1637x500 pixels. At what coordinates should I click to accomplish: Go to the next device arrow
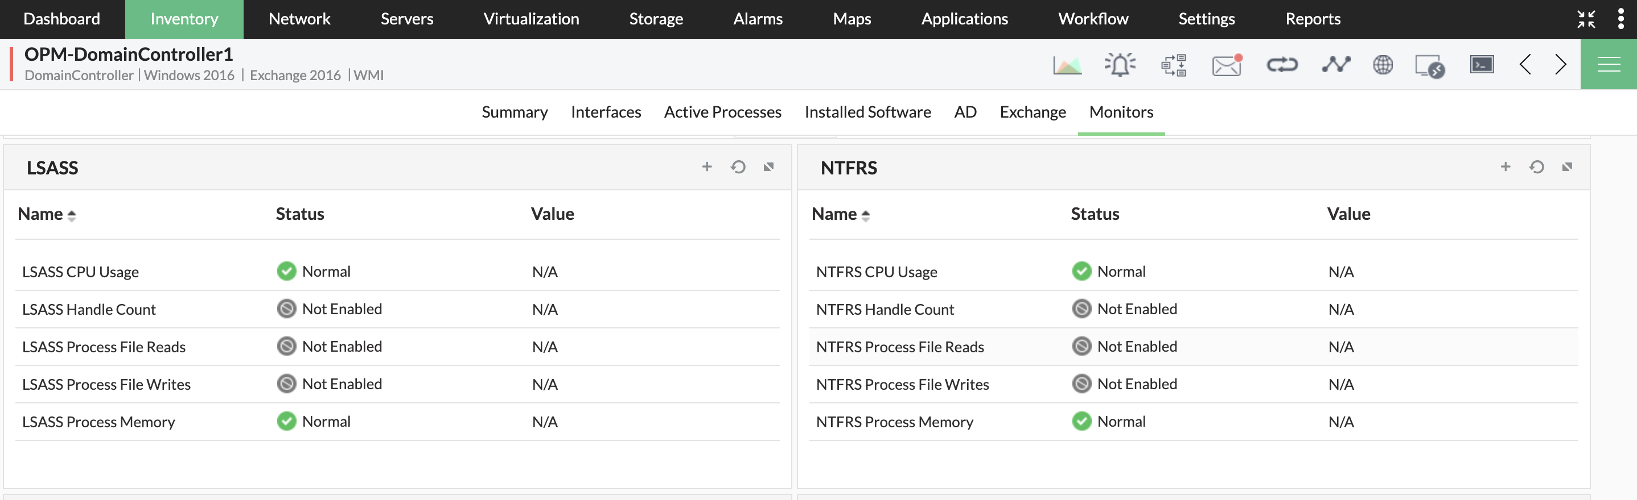tap(1561, 65)
